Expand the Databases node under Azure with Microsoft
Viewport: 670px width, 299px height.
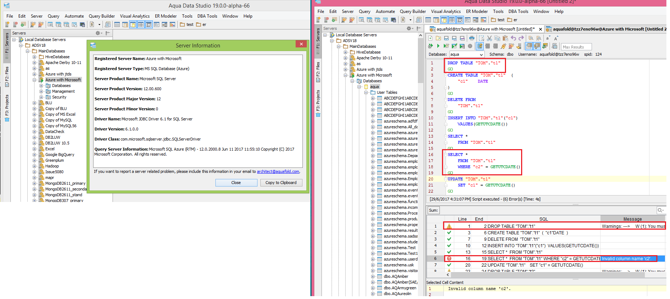[41, 86]
